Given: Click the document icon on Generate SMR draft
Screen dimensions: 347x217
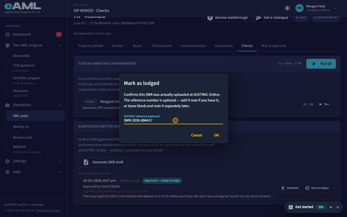Looking at the screenshot, I should 86,162.
